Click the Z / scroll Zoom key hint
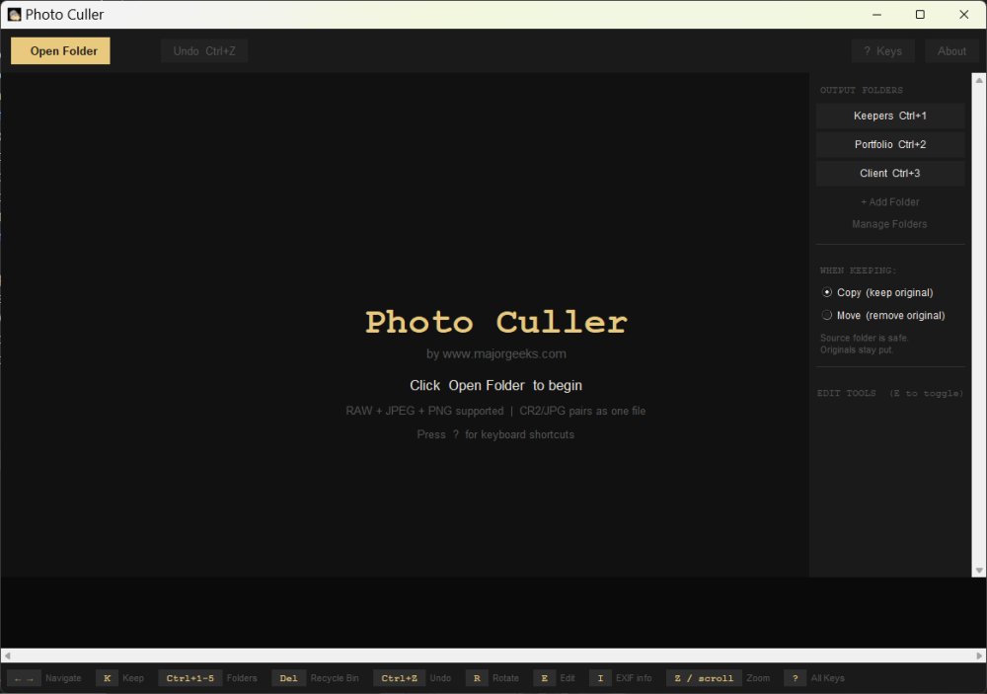Viewport: 987px width, 694px height. pos(719,678)
